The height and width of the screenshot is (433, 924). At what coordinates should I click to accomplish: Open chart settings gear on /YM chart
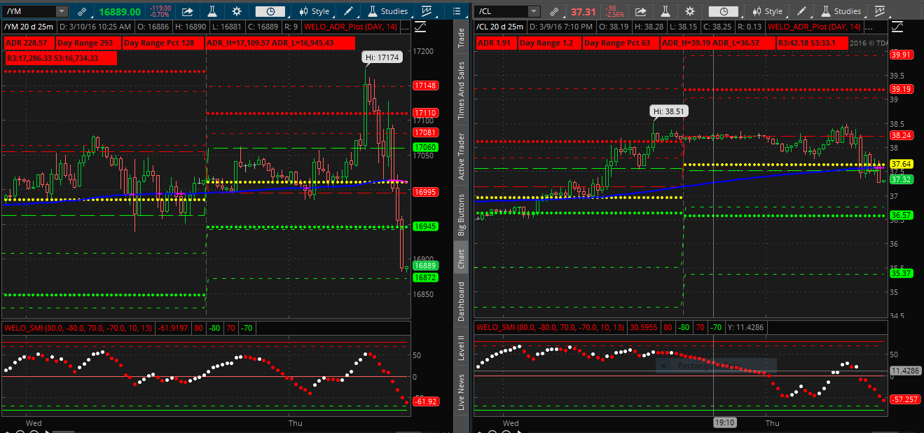click(237, 12)
